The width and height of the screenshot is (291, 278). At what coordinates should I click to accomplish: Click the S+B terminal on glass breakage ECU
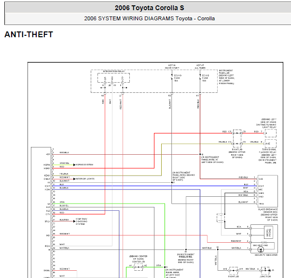(261, 179)
